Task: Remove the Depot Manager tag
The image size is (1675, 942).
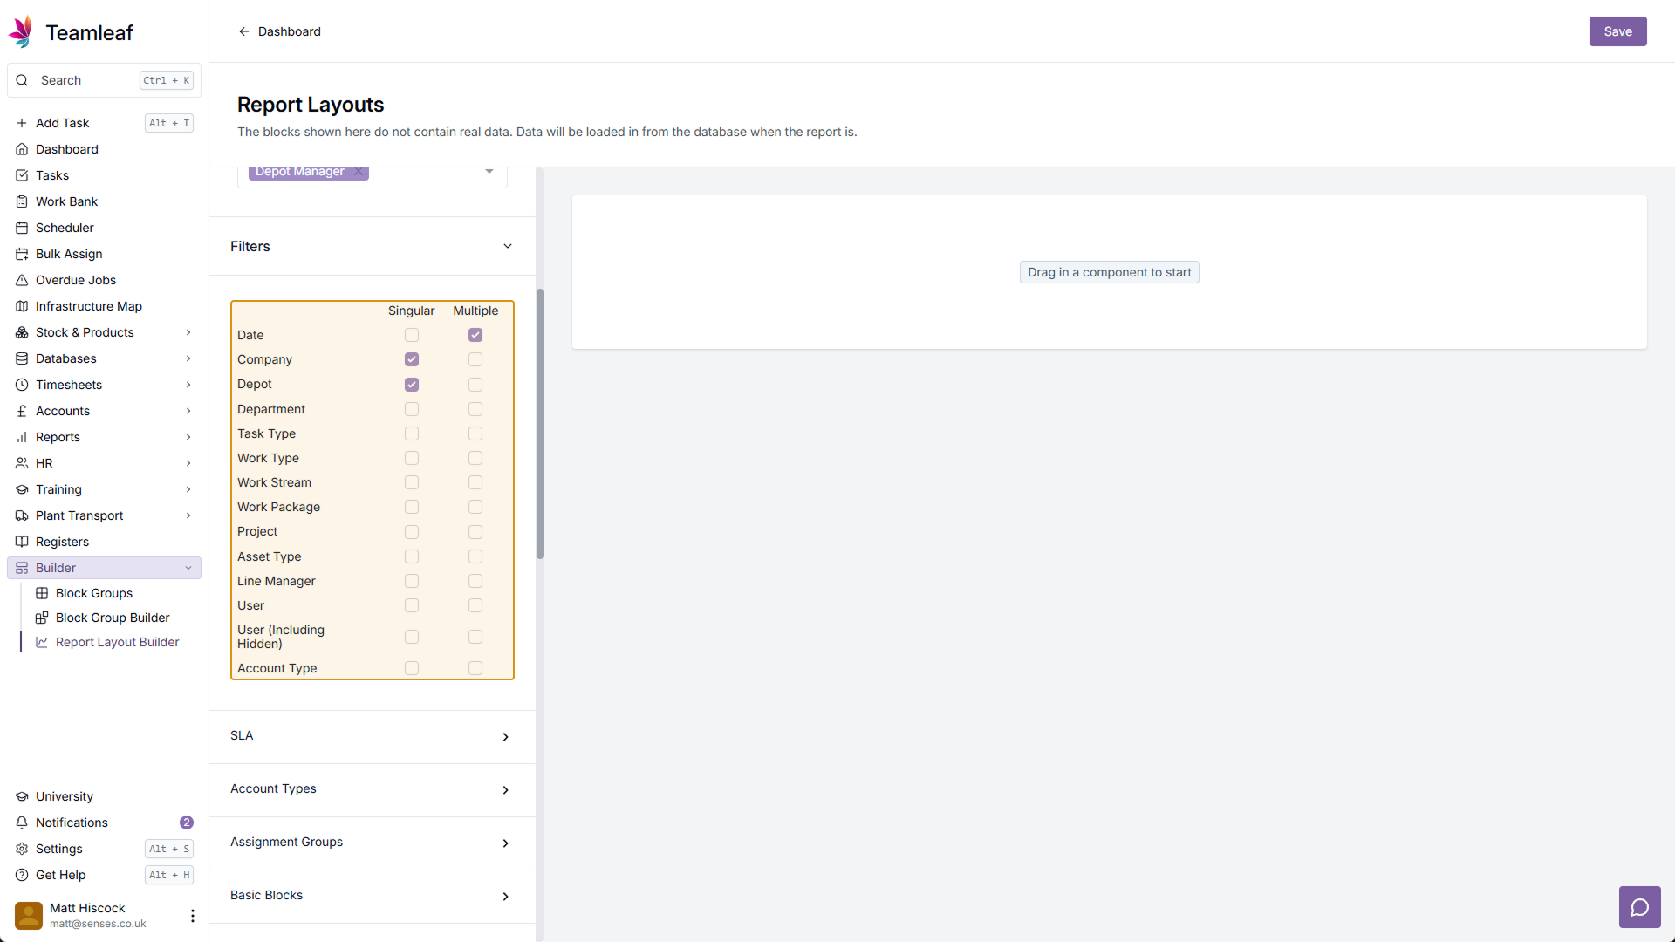Action: coord(359,172)
